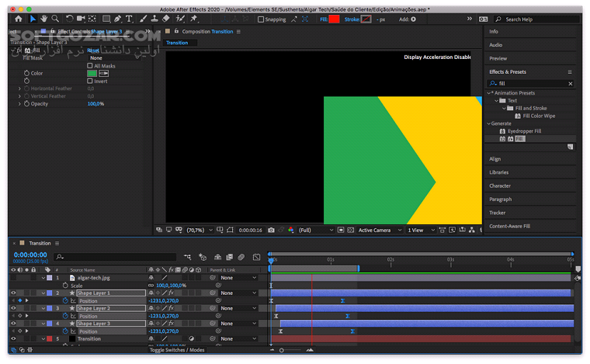Collapse the Animation Presets folder
This screenshot has width=590, height=364.
489,93
